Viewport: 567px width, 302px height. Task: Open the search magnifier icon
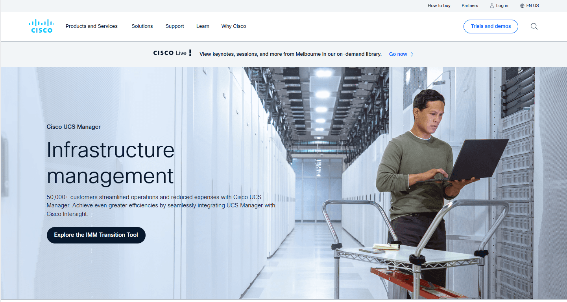coord(534,26)
